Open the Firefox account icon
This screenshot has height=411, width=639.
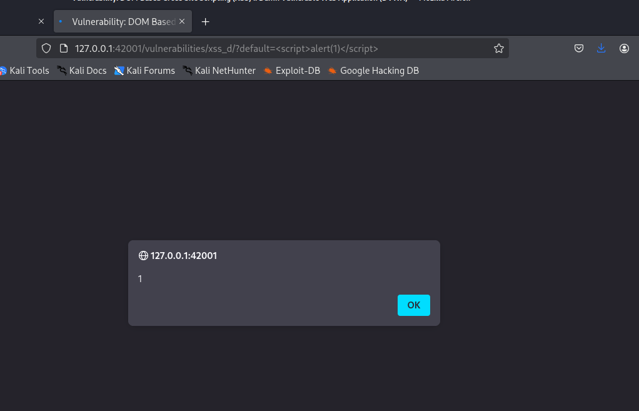click(x=624, y=49)
